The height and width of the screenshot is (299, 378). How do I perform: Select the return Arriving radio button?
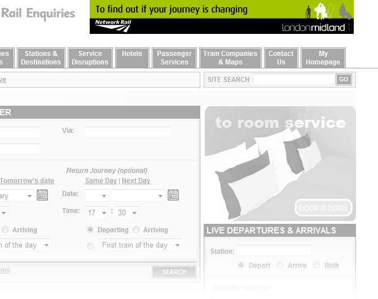(136, 230)
